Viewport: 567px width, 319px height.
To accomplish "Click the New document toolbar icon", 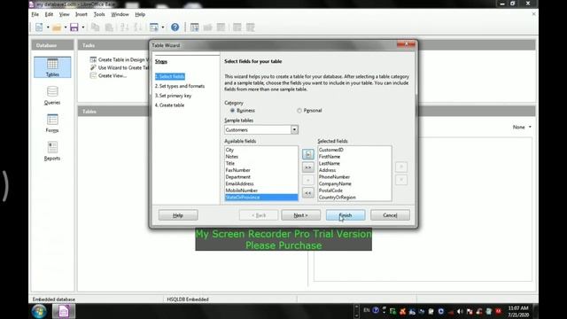I will click(39, 27).
